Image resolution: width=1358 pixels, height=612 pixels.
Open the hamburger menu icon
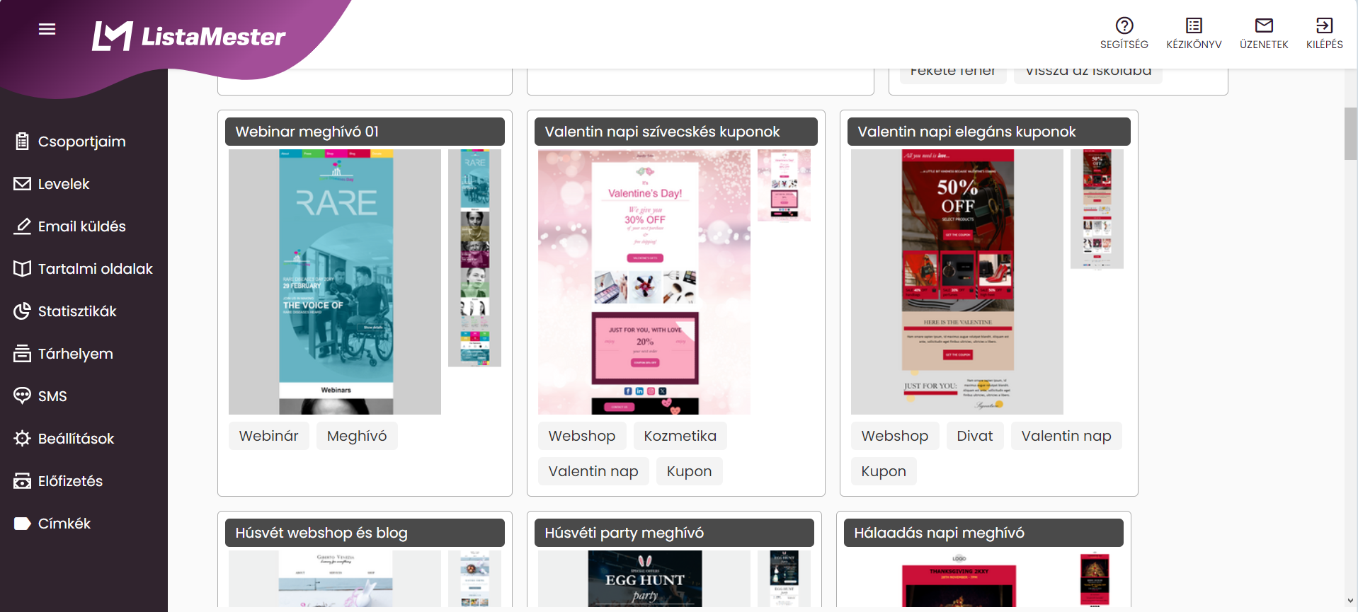point(47,29)
